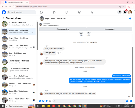Click the address bar URL
The height and width of the screenshot is (108, 135).
coord(32,7)
